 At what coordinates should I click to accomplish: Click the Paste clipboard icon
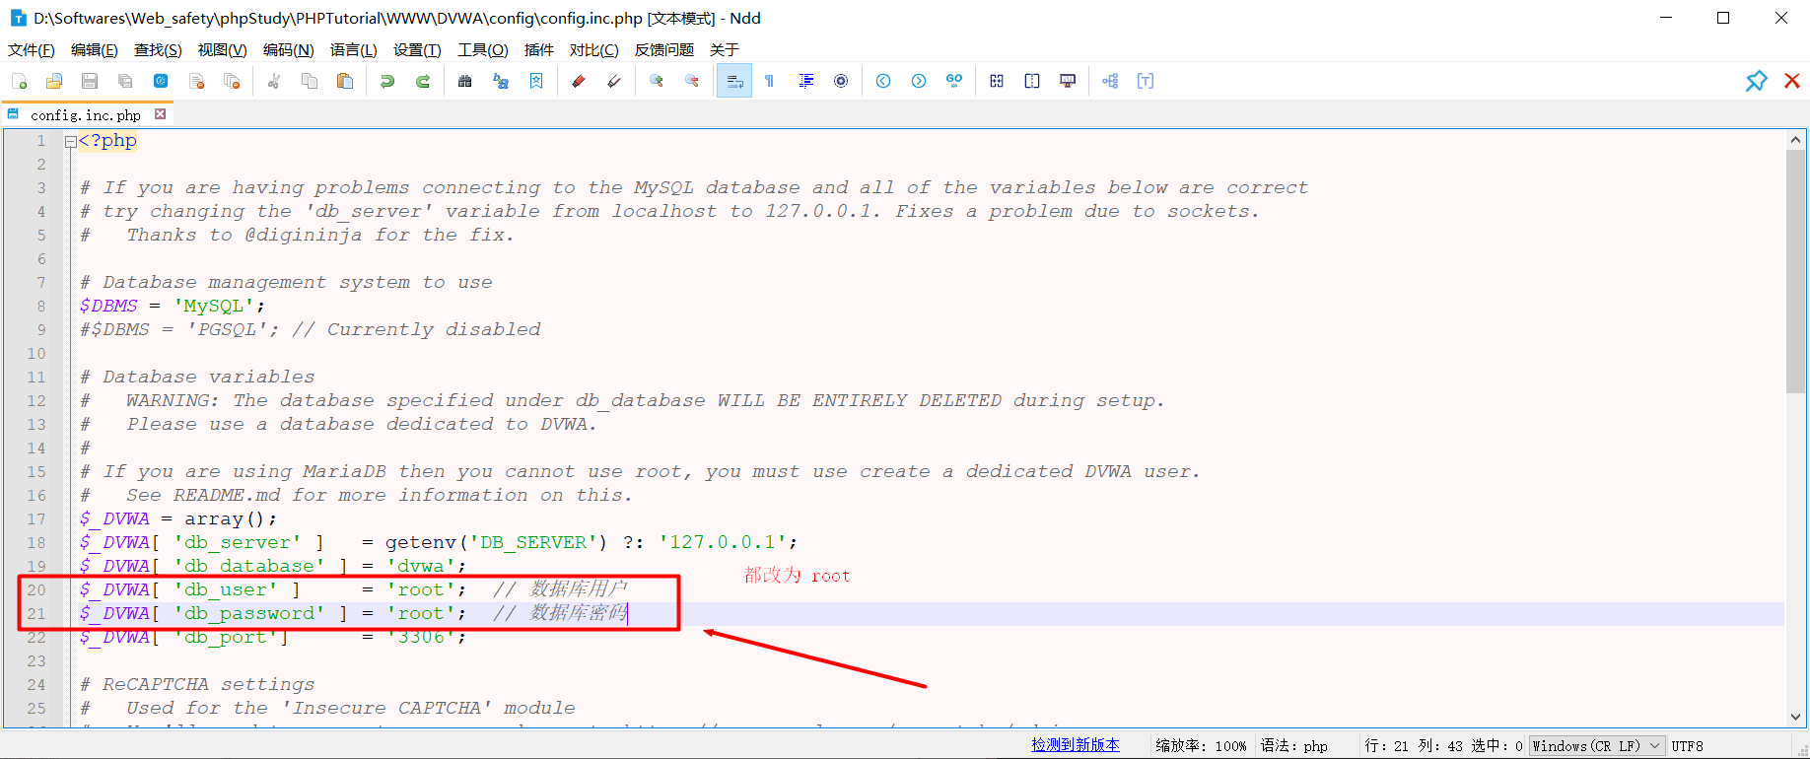(345, 81)
